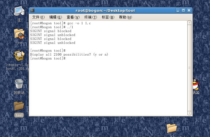Open root's home folder icon
This screenshot has width=210, height=137.
(x=19, y=34)
